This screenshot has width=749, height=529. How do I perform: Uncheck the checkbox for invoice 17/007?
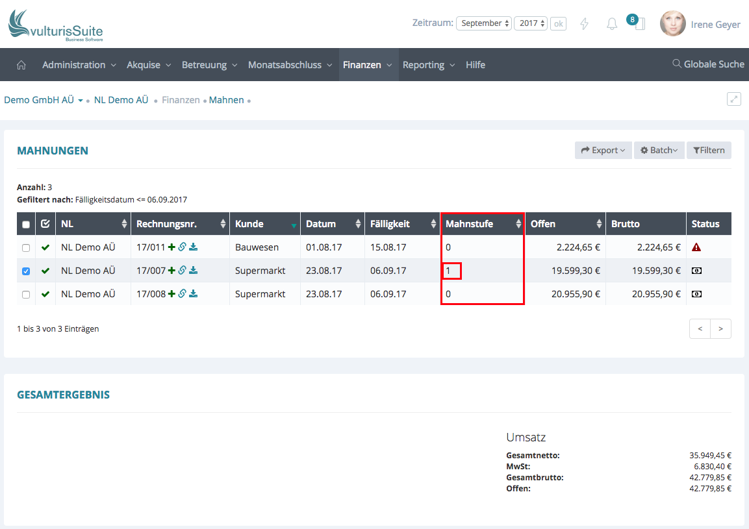(26, 271)
